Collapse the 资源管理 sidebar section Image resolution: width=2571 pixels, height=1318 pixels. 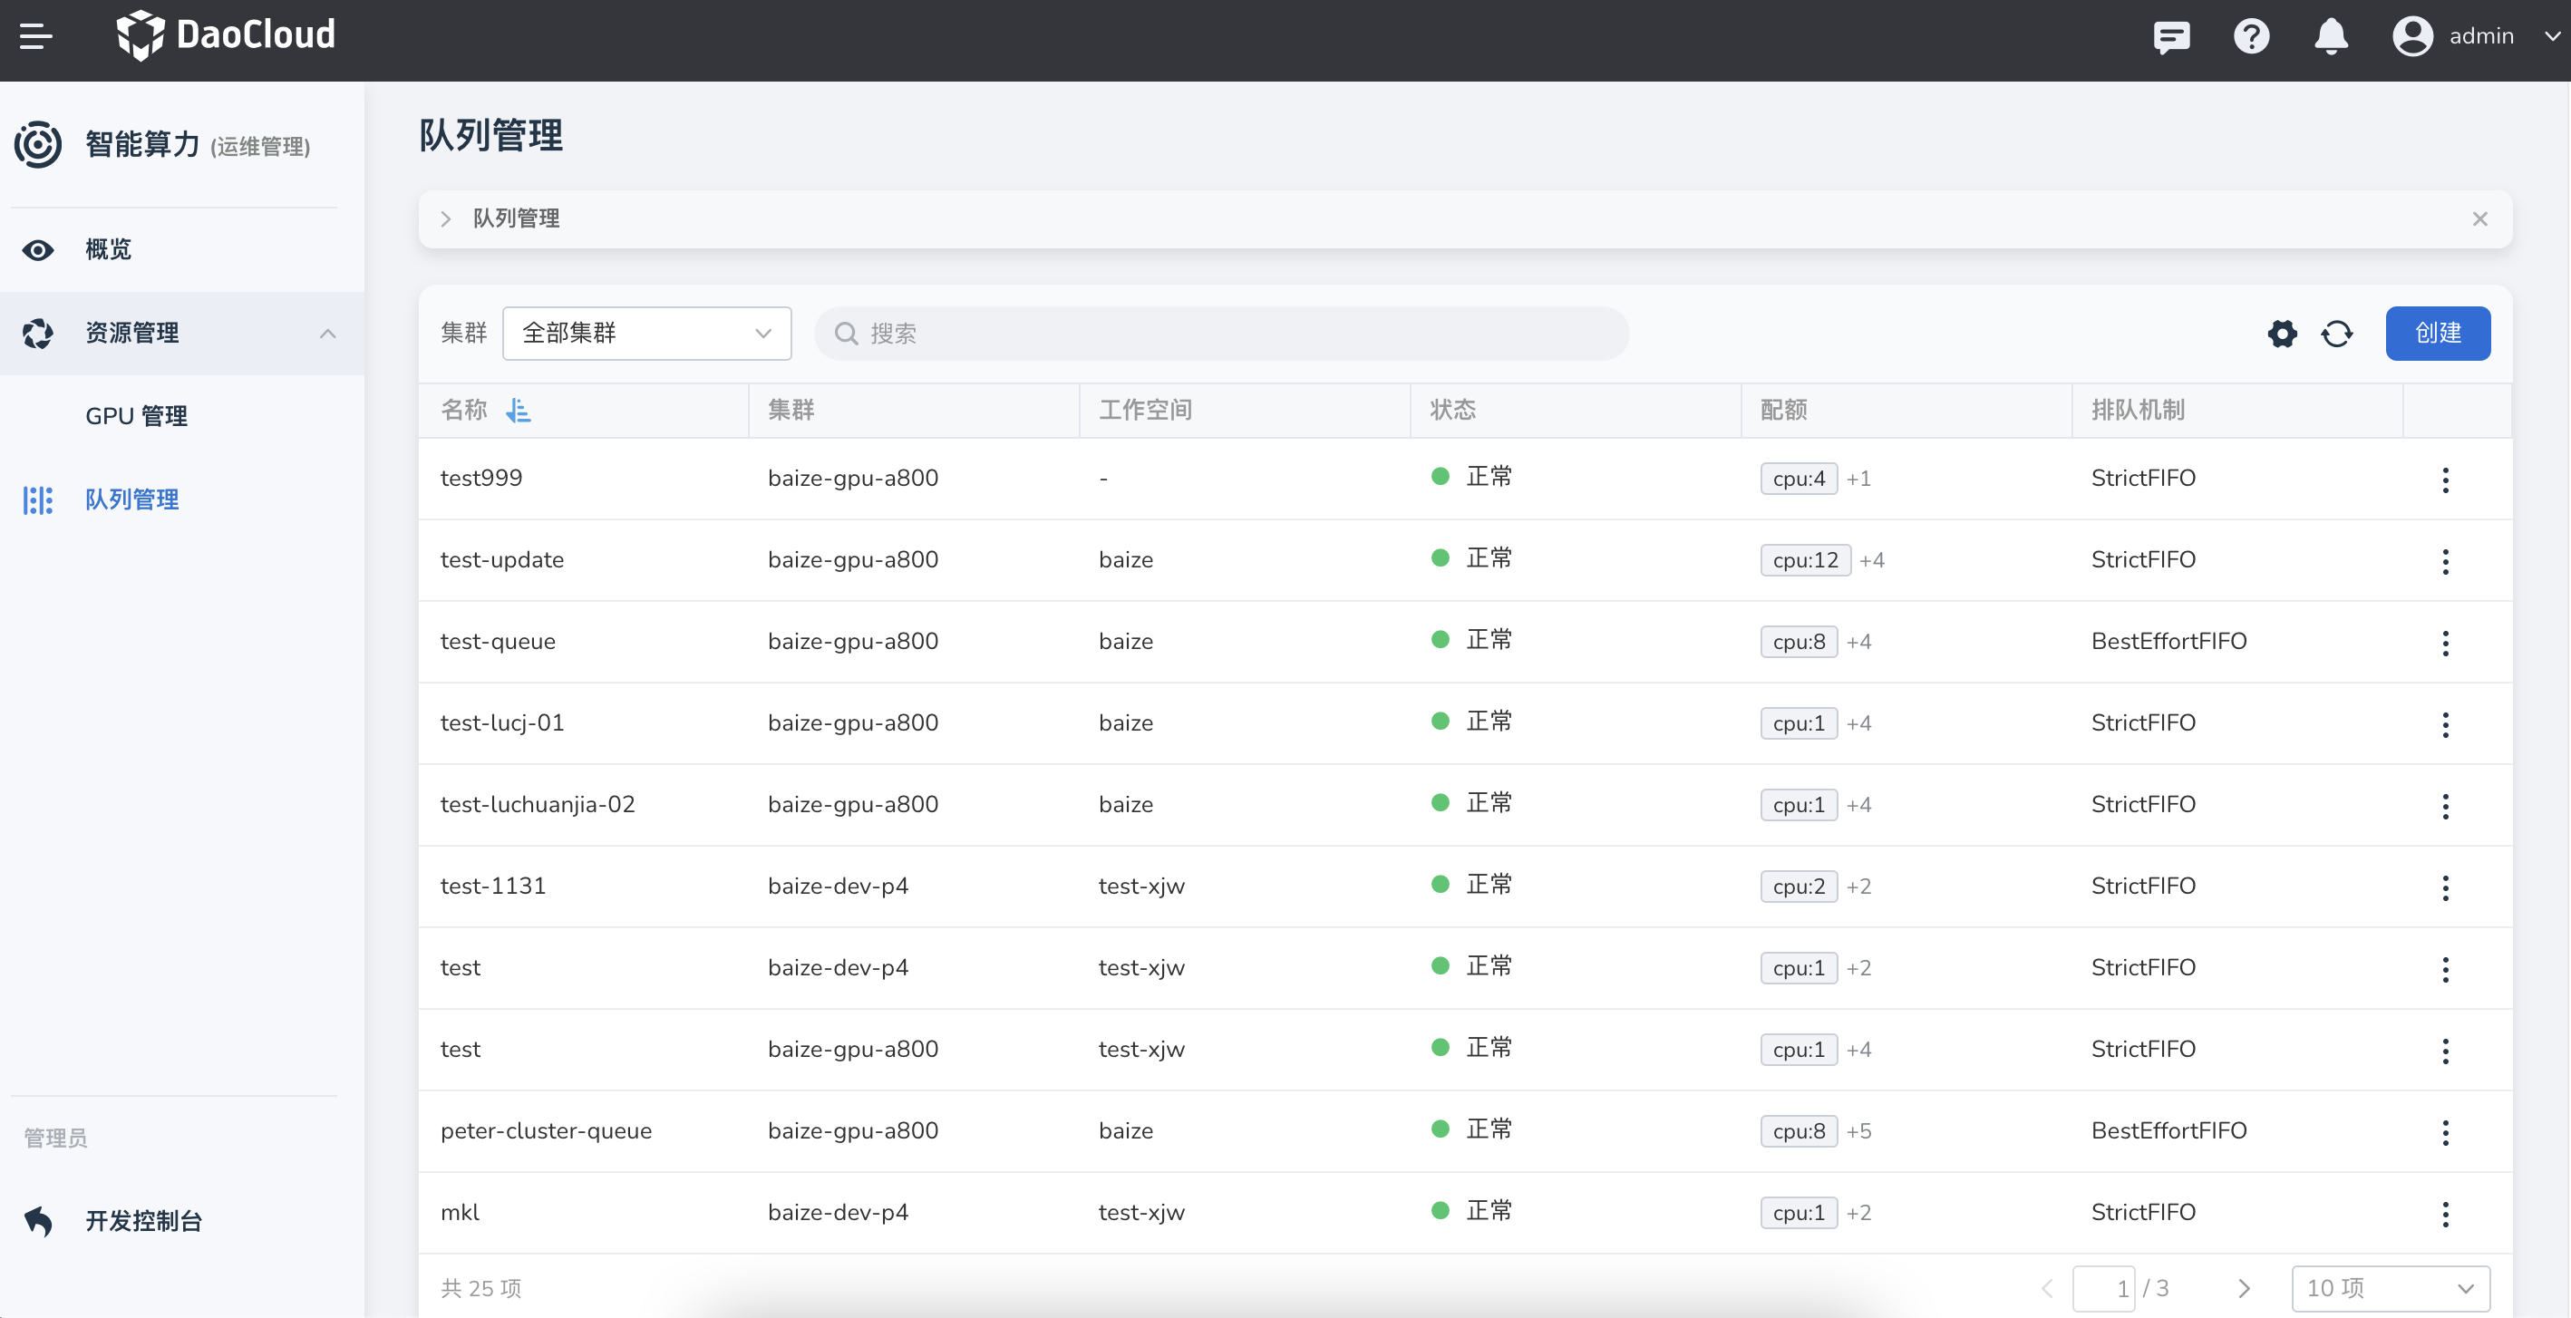pos(327,334)
